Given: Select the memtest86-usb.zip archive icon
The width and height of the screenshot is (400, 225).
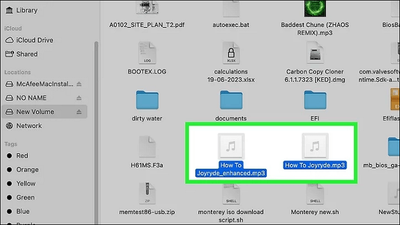Looking at the screenshot, I should (147, 193).
